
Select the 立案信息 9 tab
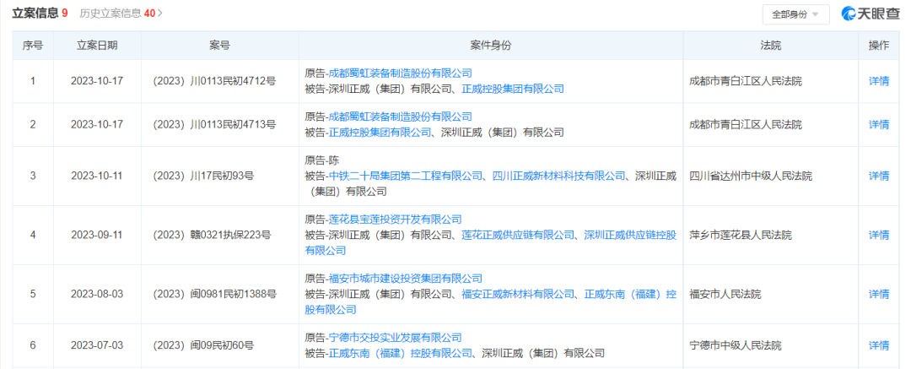tap(40, 14)
